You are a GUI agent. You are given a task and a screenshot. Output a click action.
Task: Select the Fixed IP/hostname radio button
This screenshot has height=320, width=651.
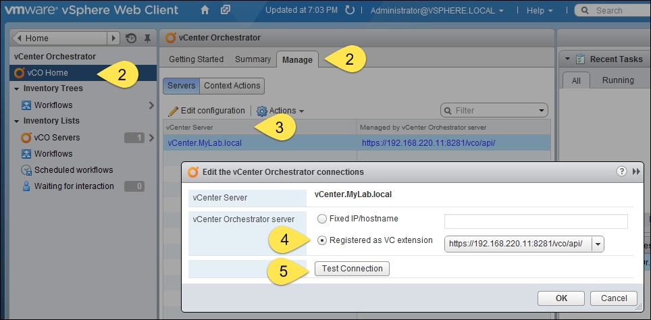[x=322, y=219]
